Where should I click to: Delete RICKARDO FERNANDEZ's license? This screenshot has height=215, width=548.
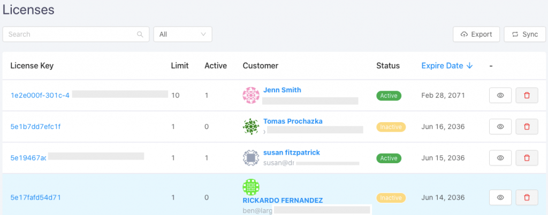click(527, 197)
